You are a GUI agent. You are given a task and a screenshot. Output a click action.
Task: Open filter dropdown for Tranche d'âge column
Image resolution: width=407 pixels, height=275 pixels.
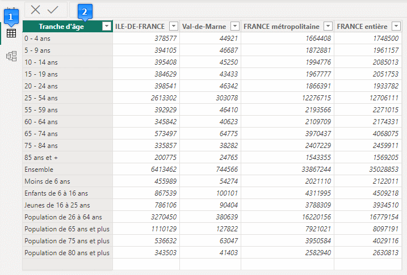tap(106, 27)
